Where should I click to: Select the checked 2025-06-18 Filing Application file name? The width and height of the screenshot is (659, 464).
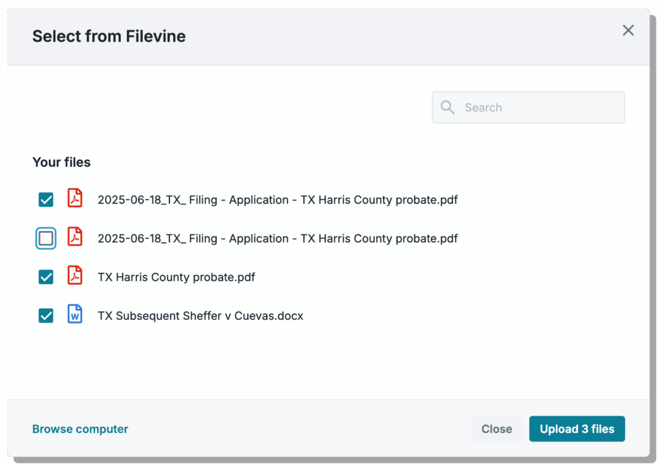point(277,200)
